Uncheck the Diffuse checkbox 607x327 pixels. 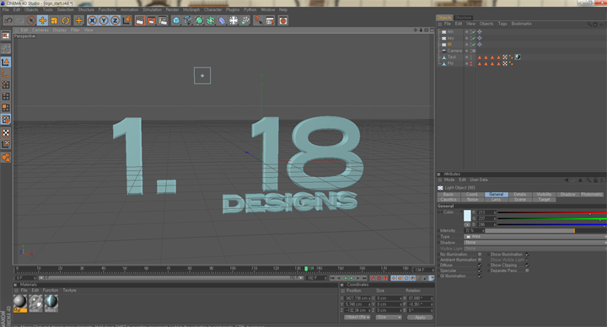[x=480, y=265]
